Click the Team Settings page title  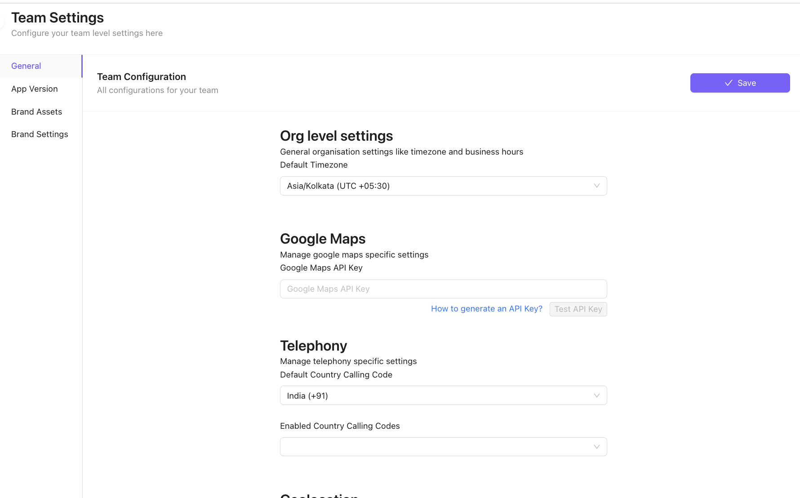pyautogui.click(x=58, y=18)
